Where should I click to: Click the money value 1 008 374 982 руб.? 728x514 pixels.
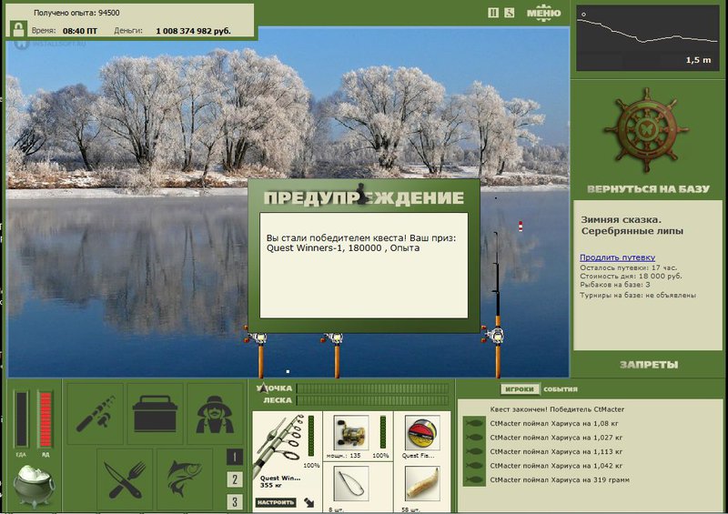point(193,31)
